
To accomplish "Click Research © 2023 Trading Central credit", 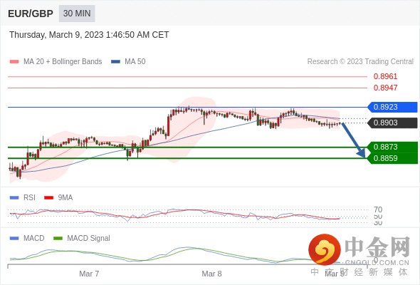I will tap(360, 62).
